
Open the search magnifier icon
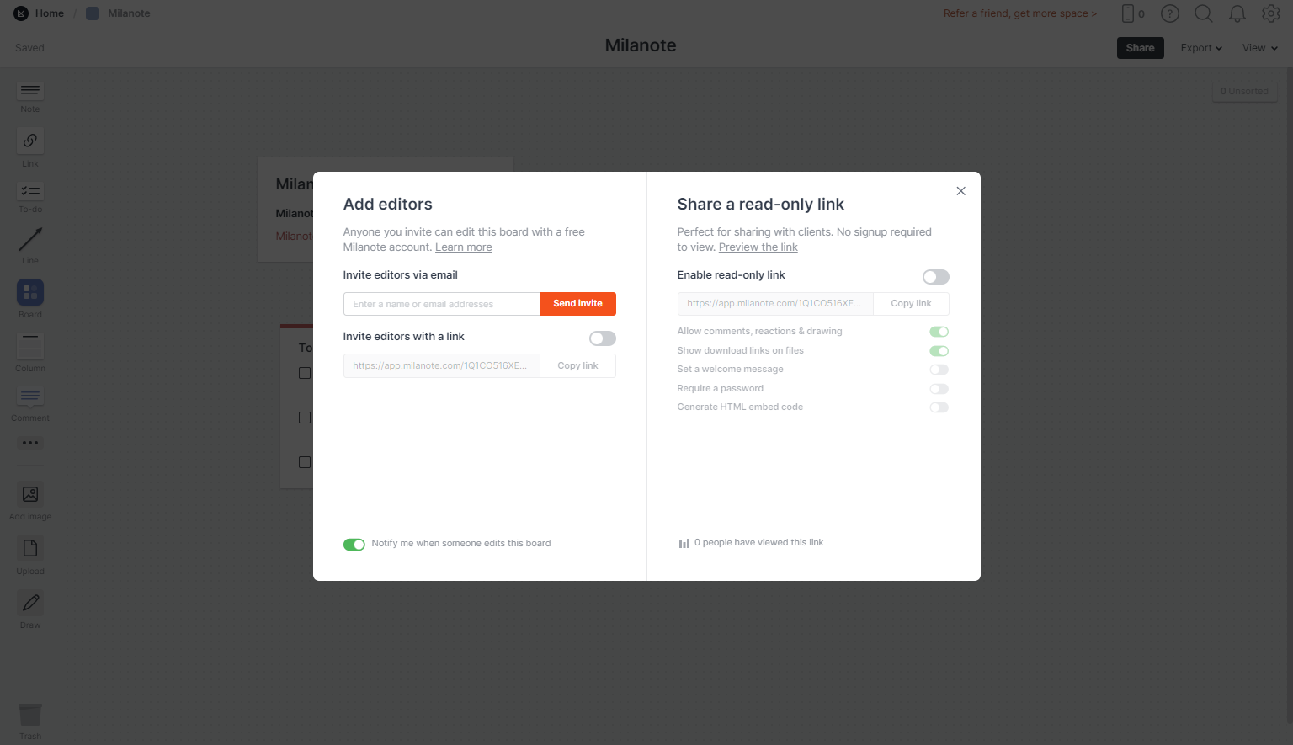pyautogui.click(x=1204, y=13)
